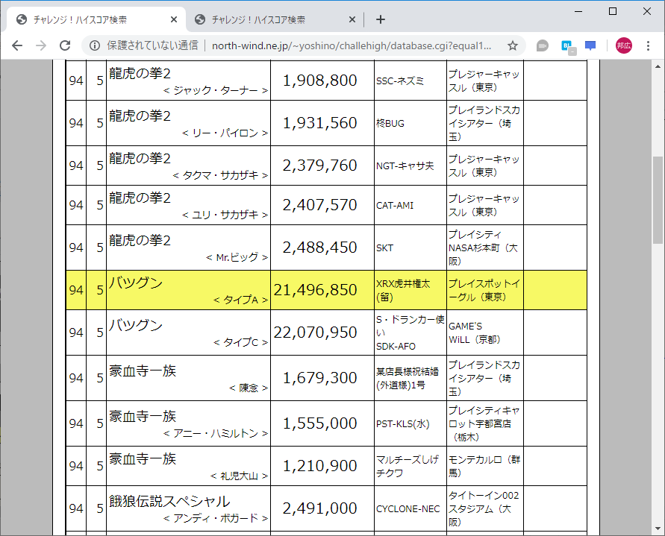Close the first チャレンジ!ハイスコア検索 tab
Viewport: 665px width, 536px height.
coord(173,19)
